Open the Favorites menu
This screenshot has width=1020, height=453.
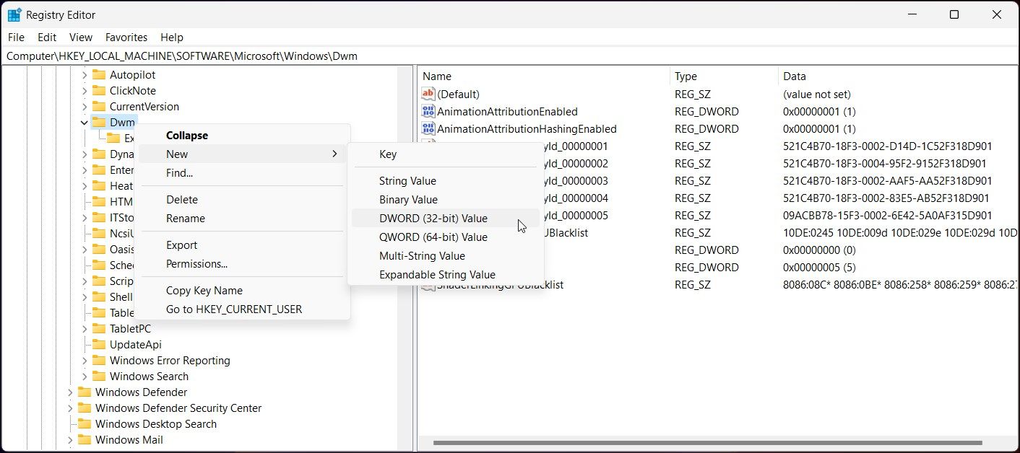coord(126,37)
